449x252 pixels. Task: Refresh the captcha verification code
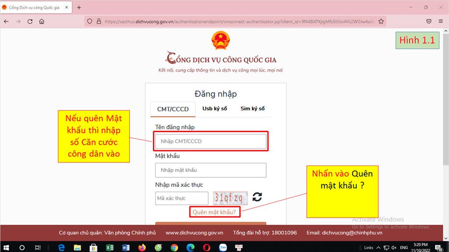point(257,197)
